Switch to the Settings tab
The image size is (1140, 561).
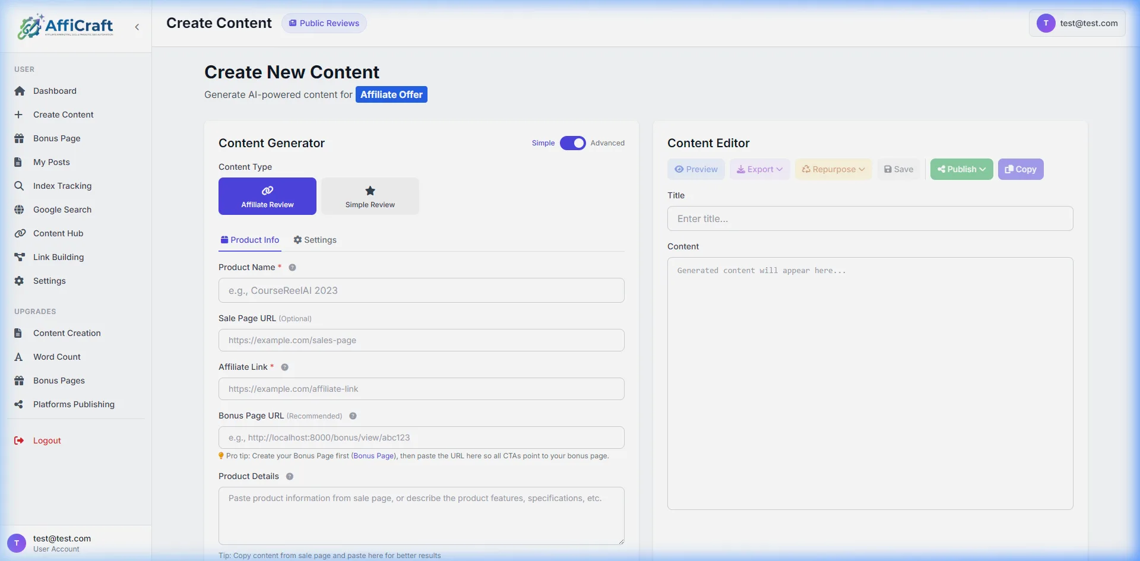[315, 240]
